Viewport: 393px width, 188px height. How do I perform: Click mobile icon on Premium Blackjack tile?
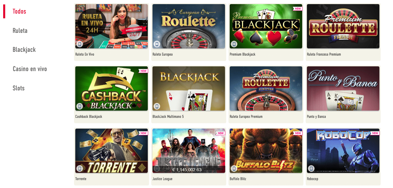234,44
